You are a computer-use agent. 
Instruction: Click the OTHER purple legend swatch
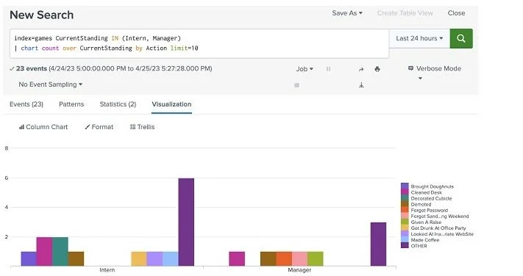coord(405,246)
